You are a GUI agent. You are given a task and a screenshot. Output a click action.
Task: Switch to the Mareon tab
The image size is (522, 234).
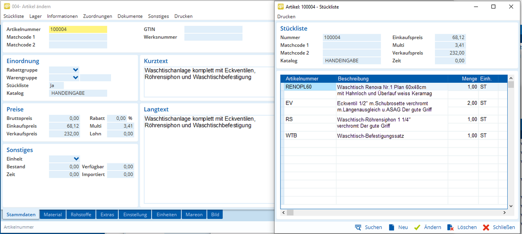[x=194, y=215]
